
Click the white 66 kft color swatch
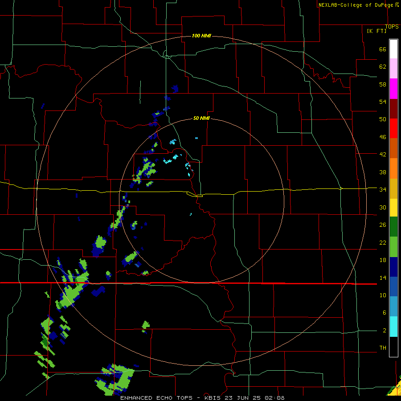coord(393,49)
